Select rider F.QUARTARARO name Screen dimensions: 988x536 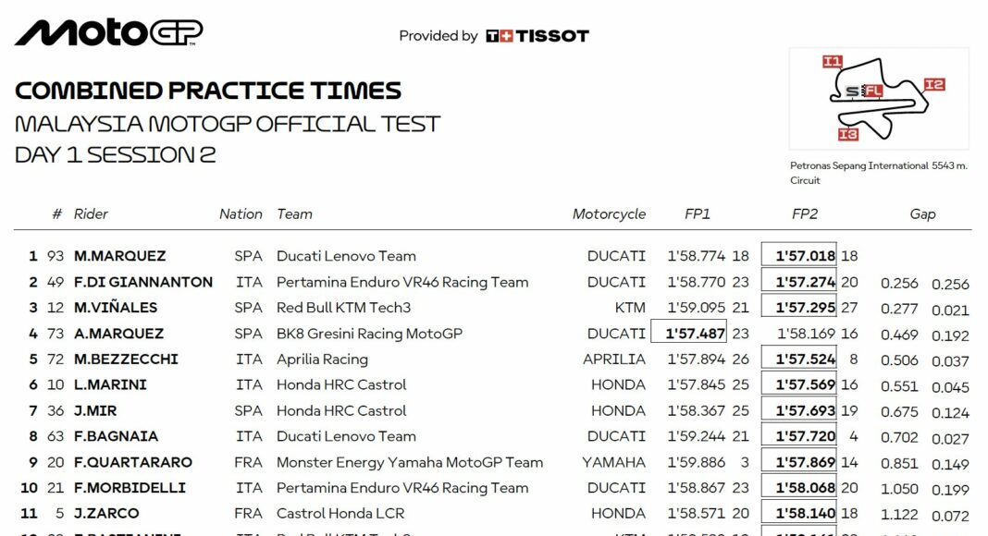click(x=133, y=462)
